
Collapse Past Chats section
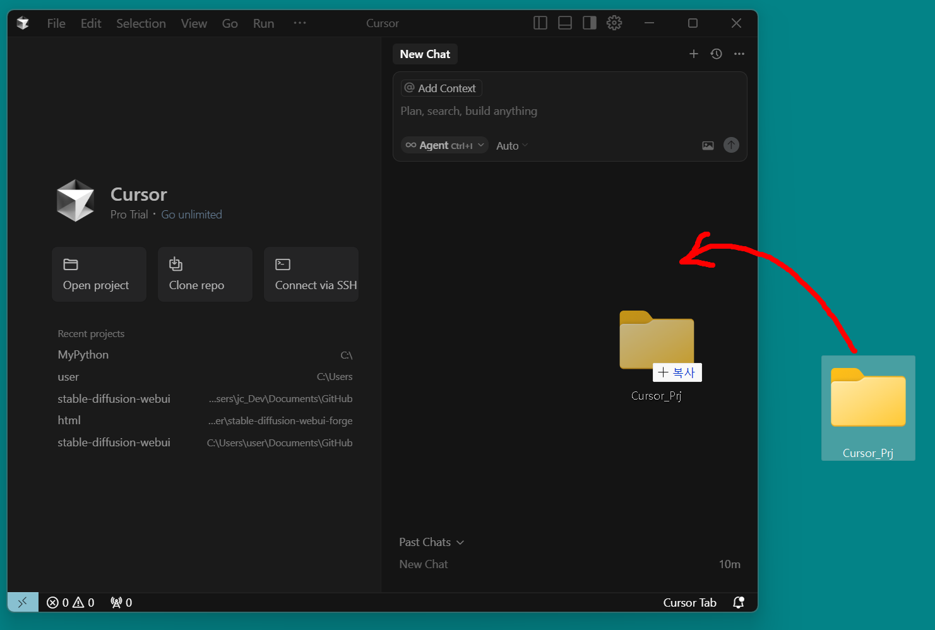432,542
